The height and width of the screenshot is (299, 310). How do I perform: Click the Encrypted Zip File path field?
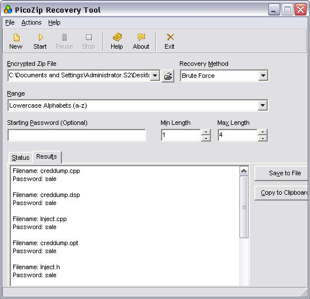pyautogui.click(x=79, y=75)
